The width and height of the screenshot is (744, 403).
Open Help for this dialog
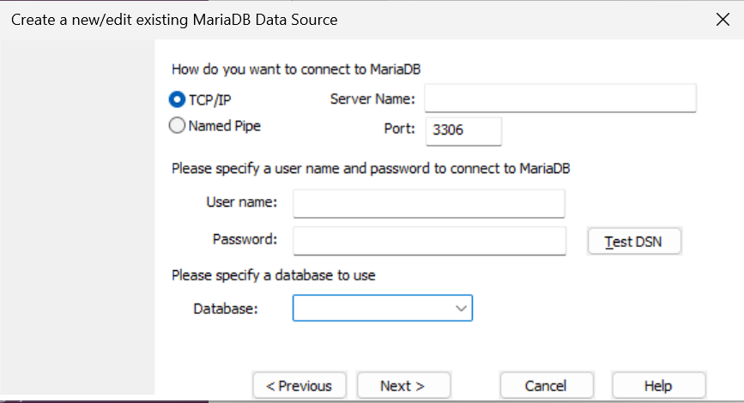point(658,386)
